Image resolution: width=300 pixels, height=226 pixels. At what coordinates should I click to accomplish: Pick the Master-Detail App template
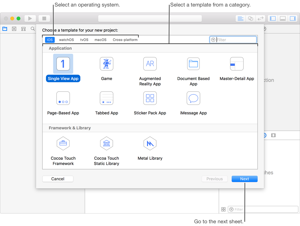pyautogui.click(x=236, y=64)
